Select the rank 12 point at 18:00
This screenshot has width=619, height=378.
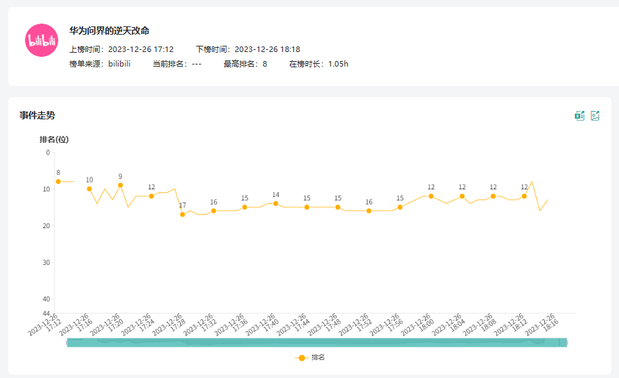click(431, 196)
